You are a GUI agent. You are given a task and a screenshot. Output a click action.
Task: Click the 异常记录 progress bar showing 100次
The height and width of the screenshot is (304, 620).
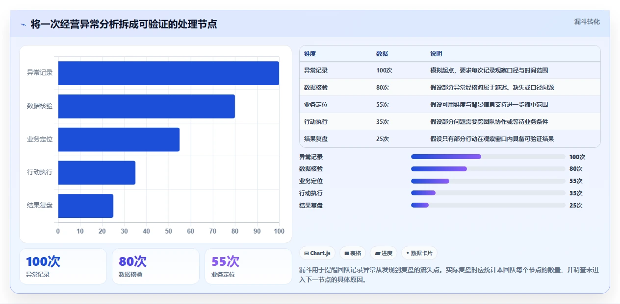488,157
